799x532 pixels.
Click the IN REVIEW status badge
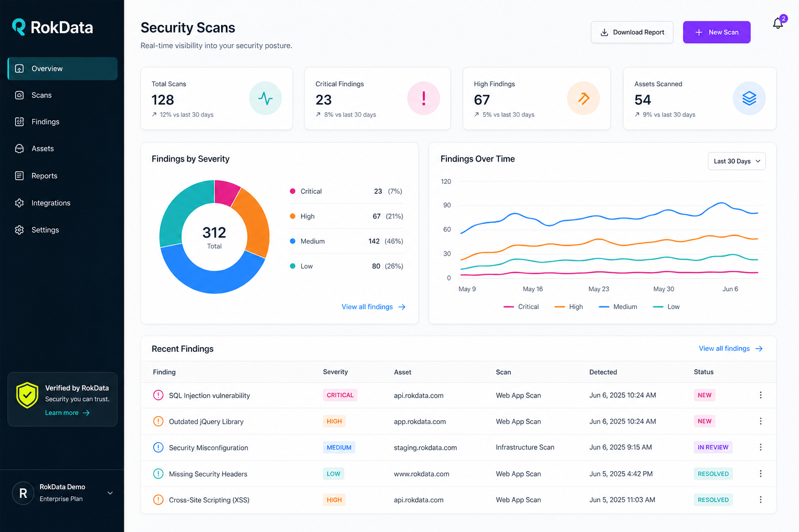[713, 447]
